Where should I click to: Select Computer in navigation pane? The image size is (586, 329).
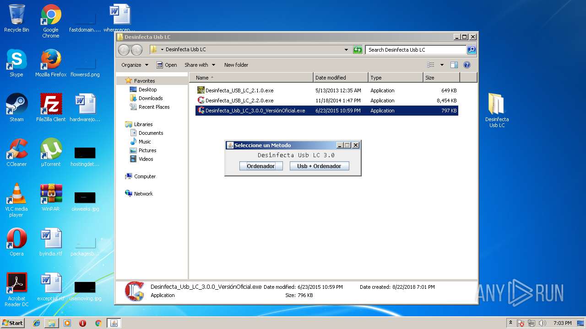tap(145, 176)
